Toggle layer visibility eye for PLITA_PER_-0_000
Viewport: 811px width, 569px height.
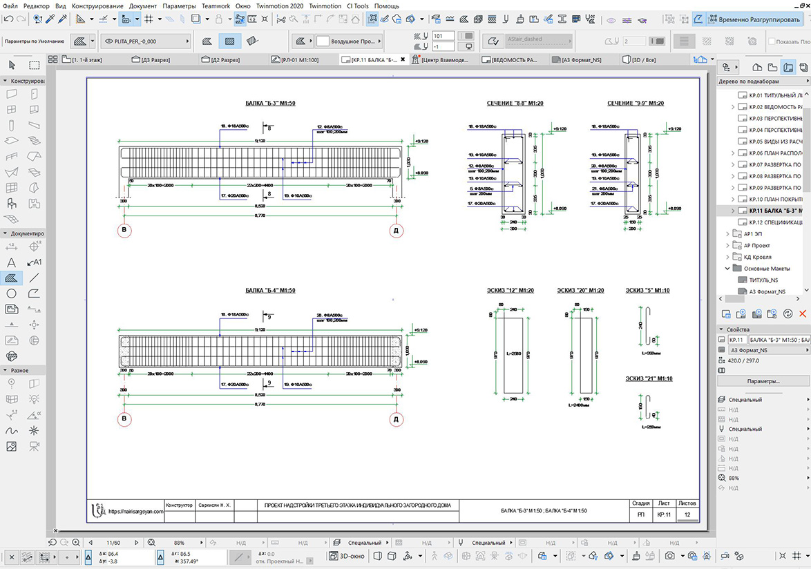pyautogui.click(x=109, y=41)
